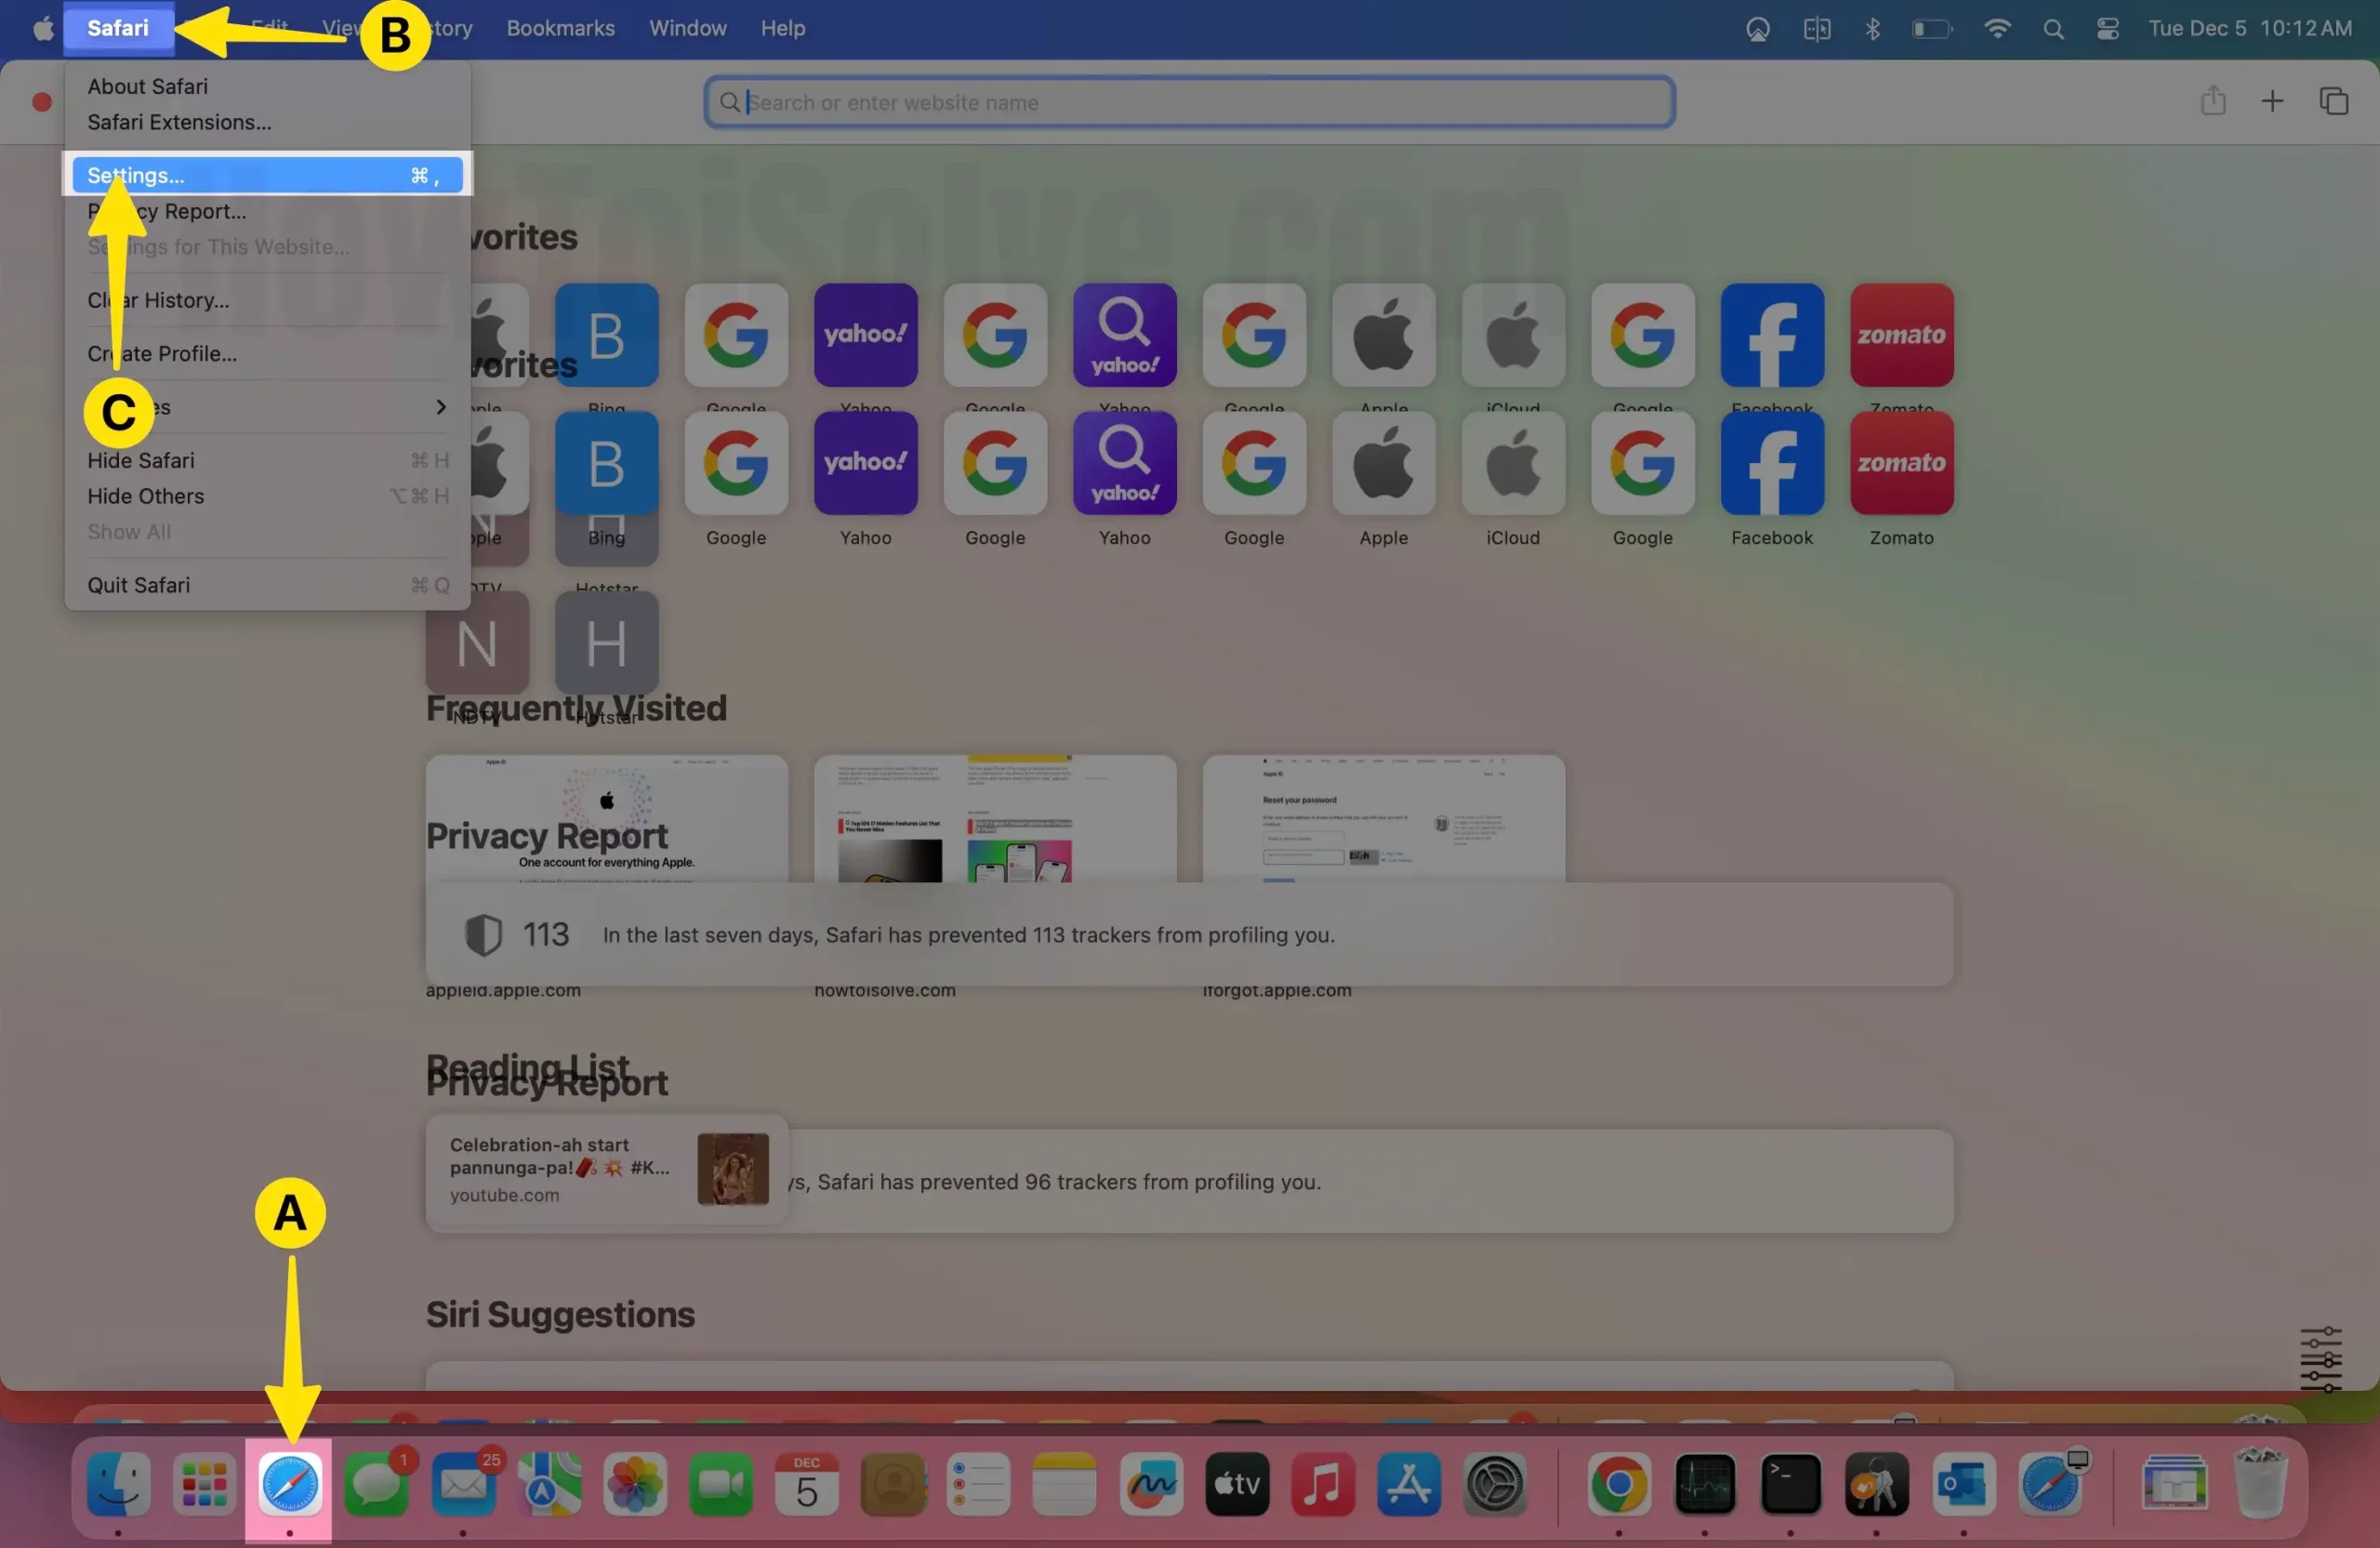Select Hide Others menu item
2380x1548 pixels.
[x=267, y=497]
